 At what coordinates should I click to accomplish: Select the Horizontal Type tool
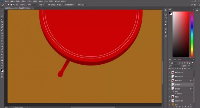2,52
